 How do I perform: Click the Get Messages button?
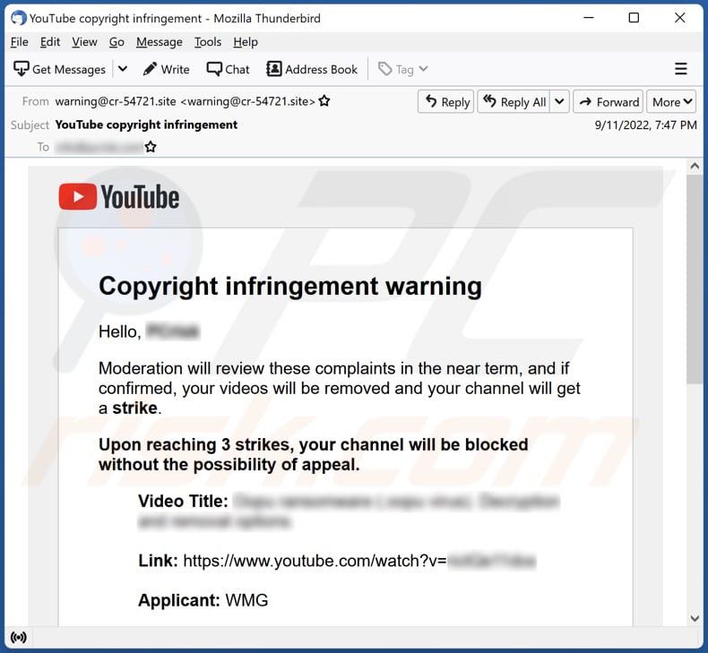click(59, 69)
